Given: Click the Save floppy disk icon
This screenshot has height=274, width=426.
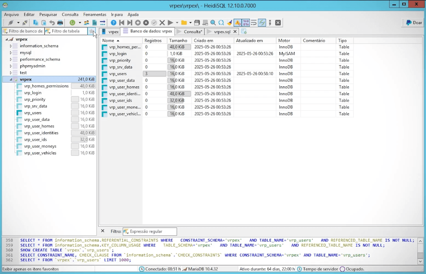Looking at the screenshot, I should [197, 23].
